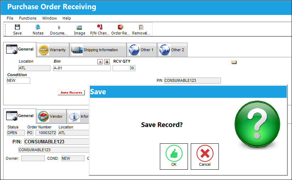Image resolution: width=292 pixels, height=180 pixels.
Task: Click the Save floppy disk toolbar icon
Action: click(x=17, y=27)
